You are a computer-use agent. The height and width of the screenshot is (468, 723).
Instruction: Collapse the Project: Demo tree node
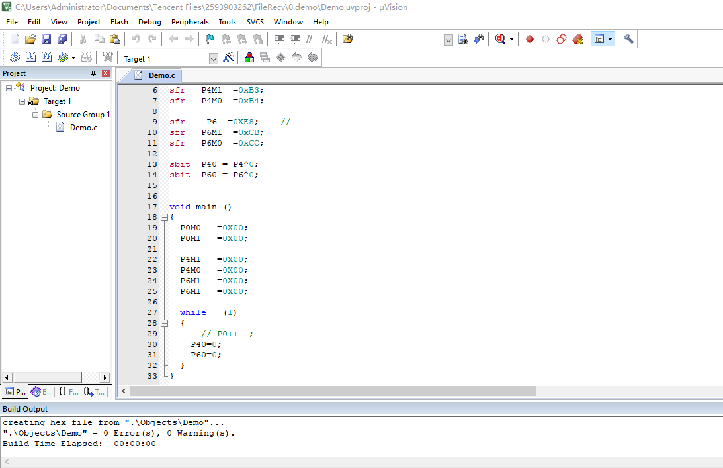tap(9, 88)
